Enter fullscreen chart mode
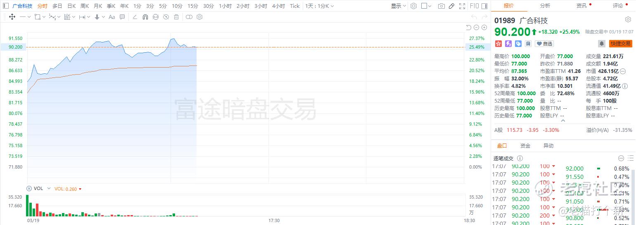Image resolution: width=636 pixels, height=225 pixels. [462, 6]
